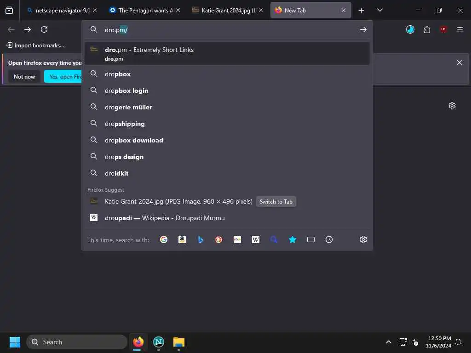
Task: Choose the dropbox search suggestion
Action: tap(227, 74)
